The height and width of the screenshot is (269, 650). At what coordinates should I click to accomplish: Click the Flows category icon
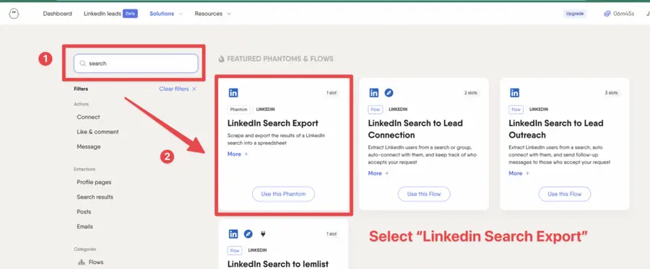tap(81, 263)
